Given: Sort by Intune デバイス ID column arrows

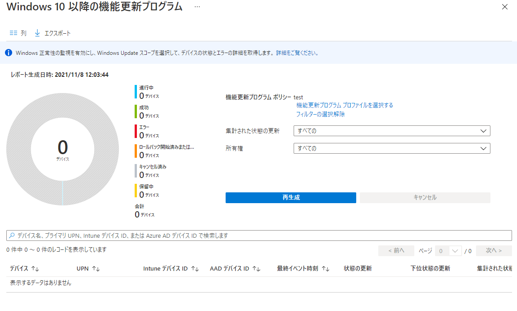Looking at the screenshot, I should coord(195,269).
